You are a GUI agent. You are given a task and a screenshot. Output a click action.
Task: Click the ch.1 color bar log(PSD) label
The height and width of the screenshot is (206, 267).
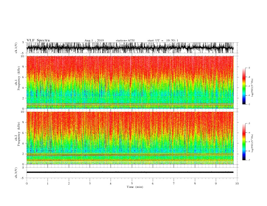[x=253, y=88]
